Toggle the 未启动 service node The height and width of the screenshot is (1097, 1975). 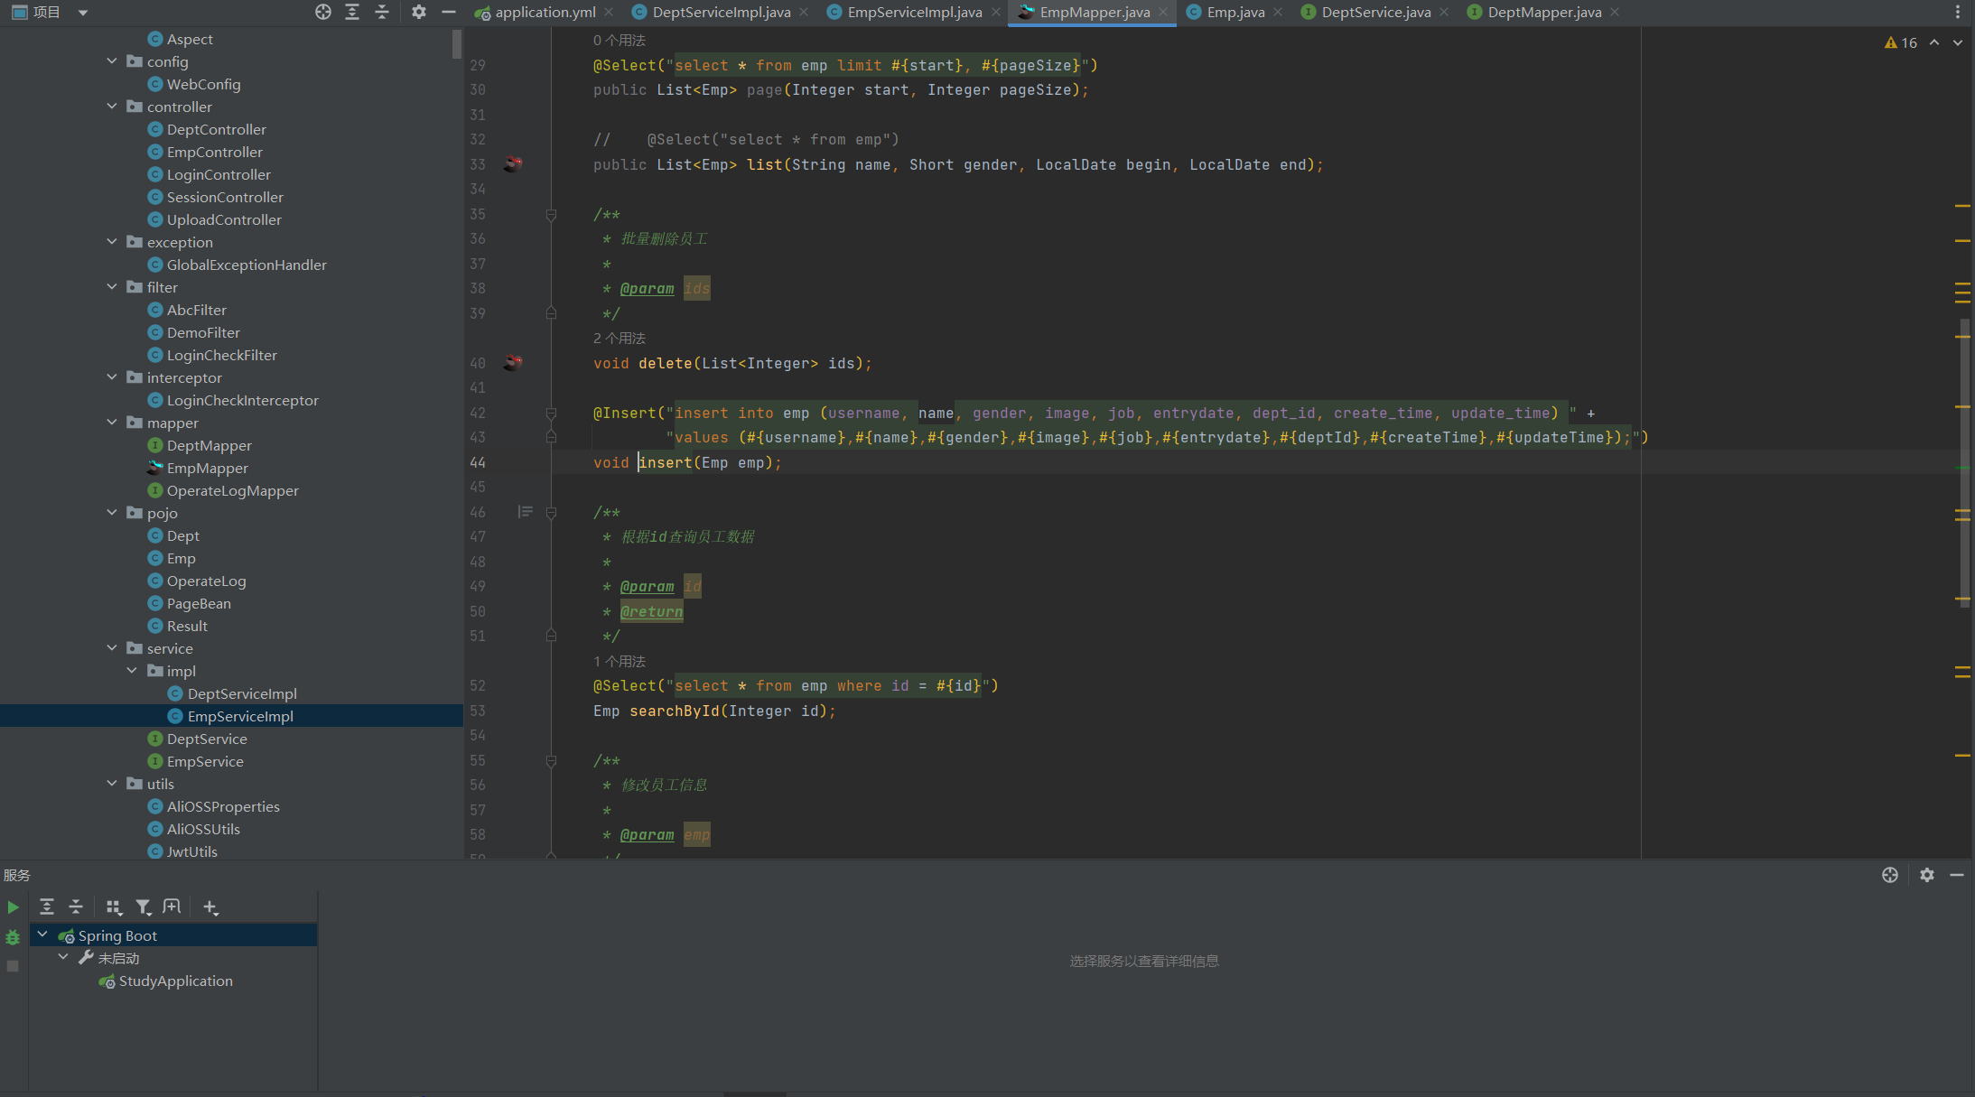[x=65, y=958]
